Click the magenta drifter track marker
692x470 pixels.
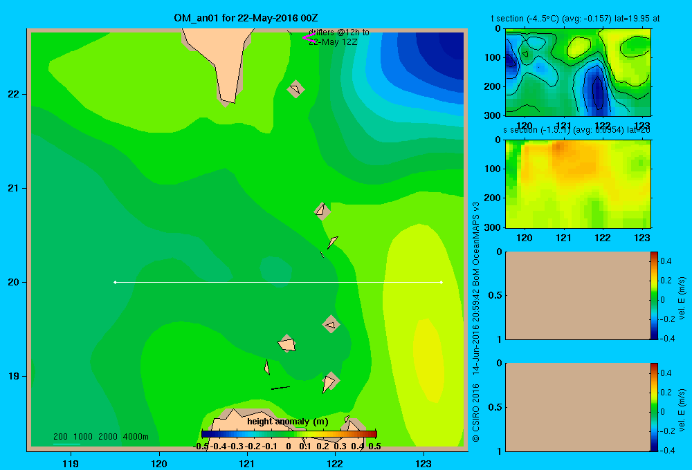coord(309,38)
